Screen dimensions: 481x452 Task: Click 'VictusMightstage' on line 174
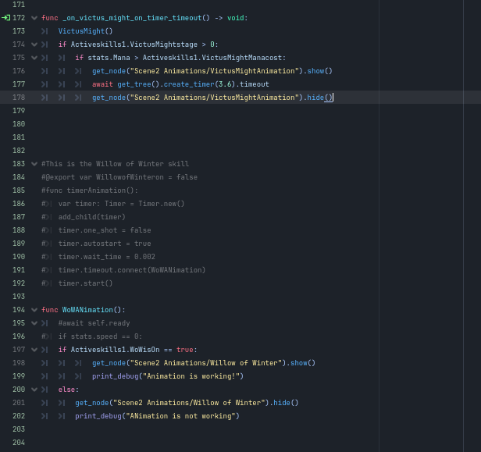(x=163, y=44)
